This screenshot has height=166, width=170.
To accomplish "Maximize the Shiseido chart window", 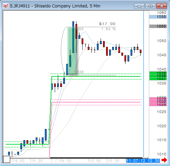I will pyautogui.click(x=150, y=6).
